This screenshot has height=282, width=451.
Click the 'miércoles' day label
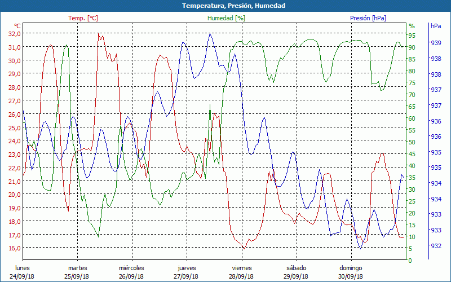pyautogui.click(x=131, y=268)
